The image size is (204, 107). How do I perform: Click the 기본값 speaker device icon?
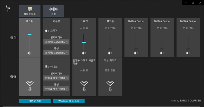coord(47,31)
